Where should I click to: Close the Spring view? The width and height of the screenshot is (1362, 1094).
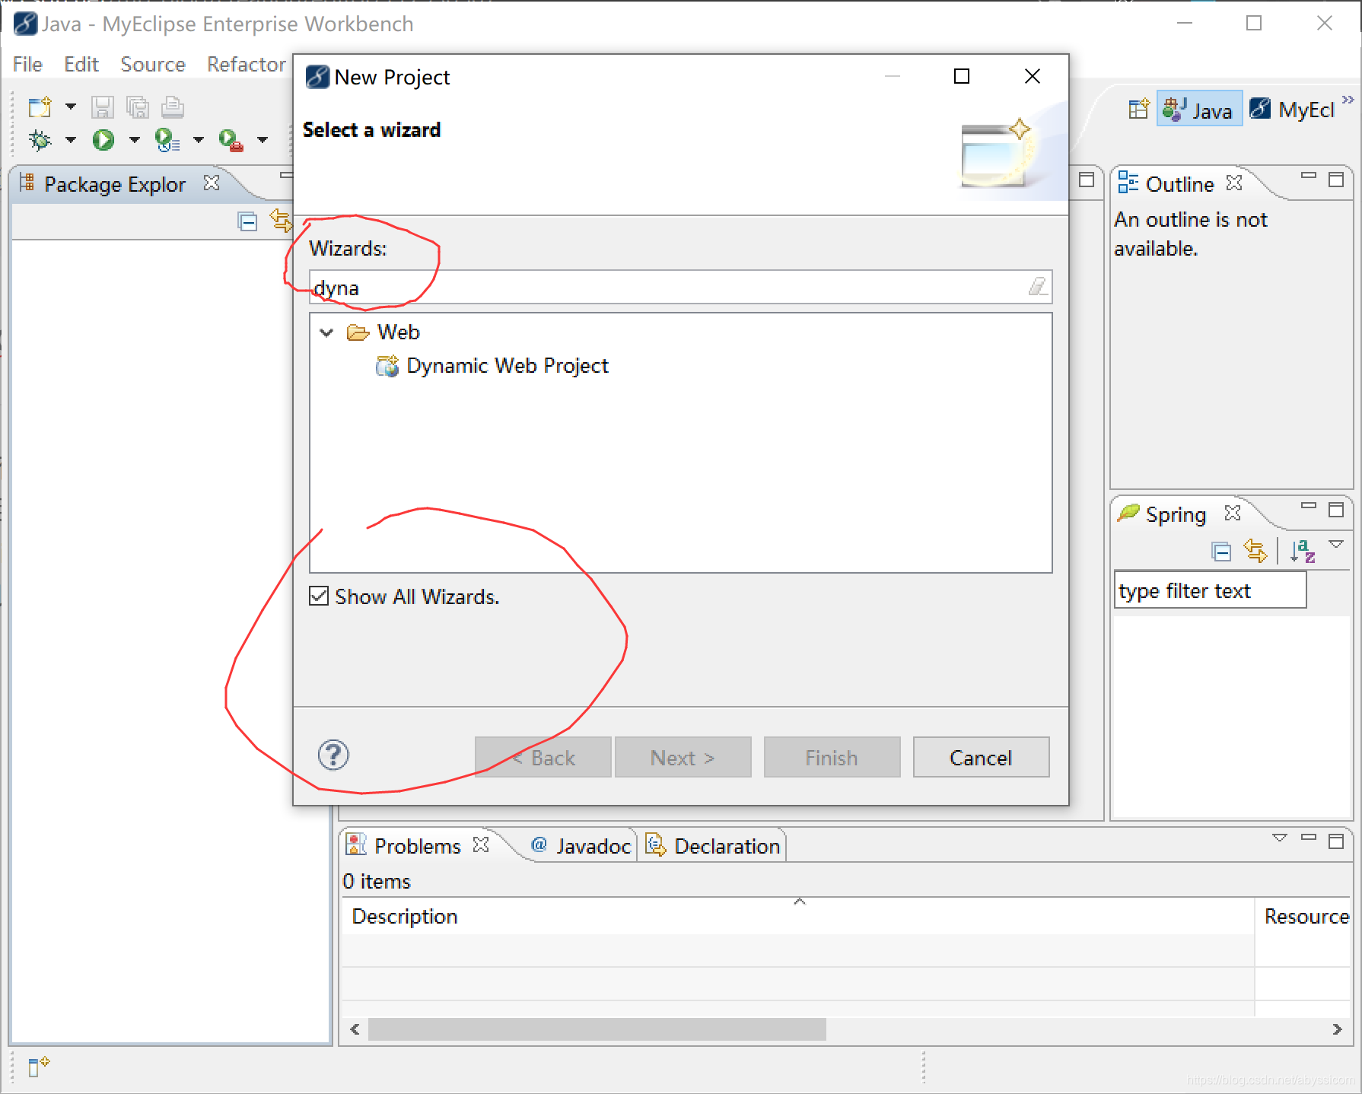pyautogui.click(x=1233, y=514)
